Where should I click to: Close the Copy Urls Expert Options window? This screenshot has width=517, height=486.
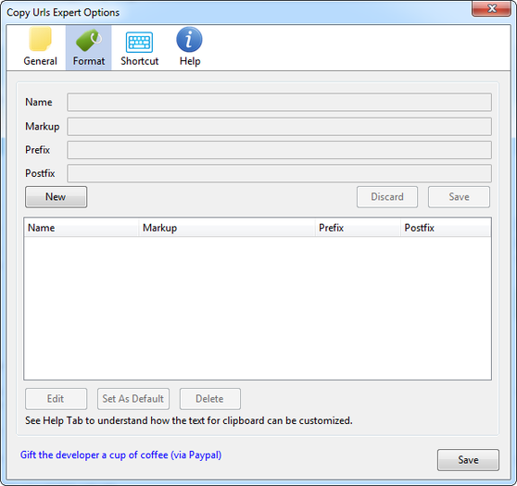click(x=491, y=8)
